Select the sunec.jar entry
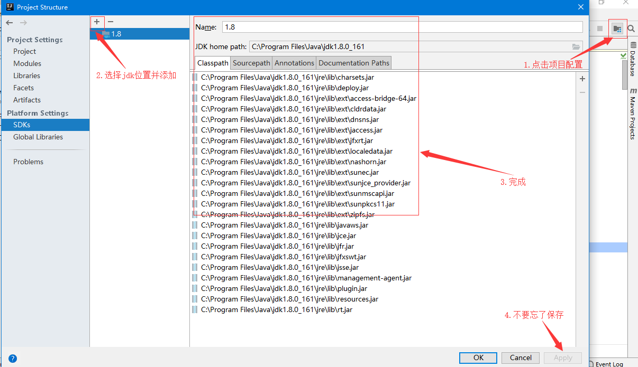 click(x=383, y=172)
